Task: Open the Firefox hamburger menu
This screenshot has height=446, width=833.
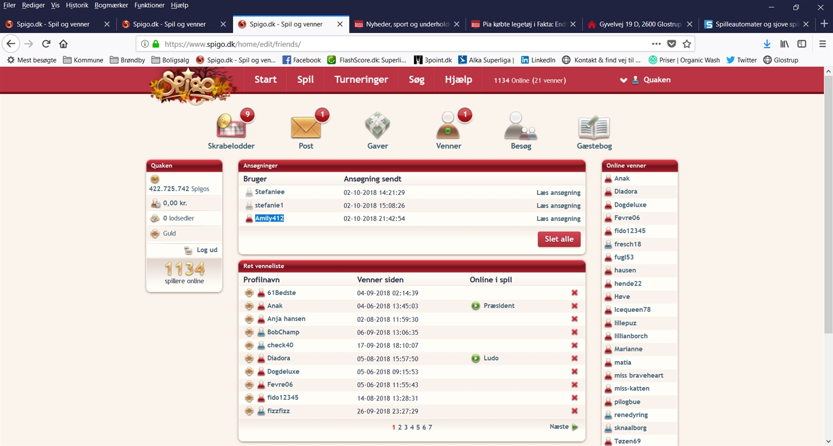Action: tap(823, 44)
